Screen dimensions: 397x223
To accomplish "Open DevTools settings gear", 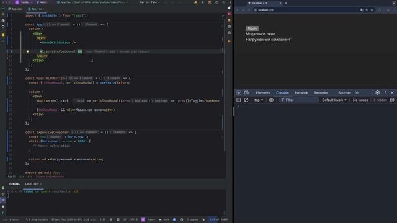I will pos(377,92).
